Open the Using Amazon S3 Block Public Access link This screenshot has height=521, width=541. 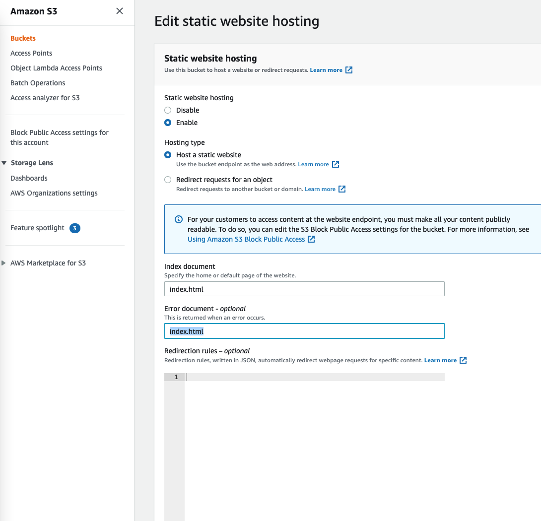(x=246, y=239)
